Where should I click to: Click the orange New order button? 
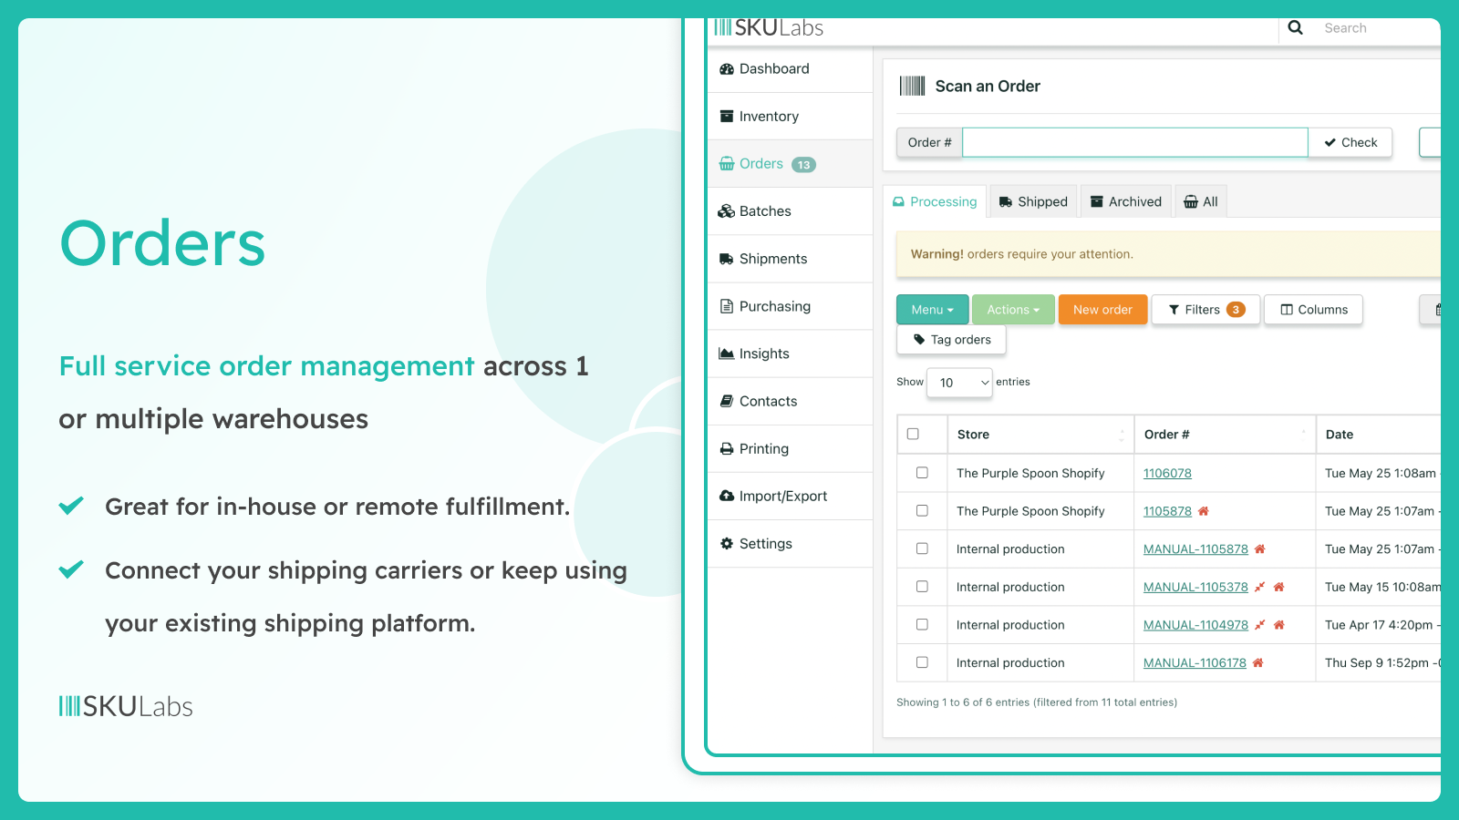pyautogui.click(x=1102, y=310)
